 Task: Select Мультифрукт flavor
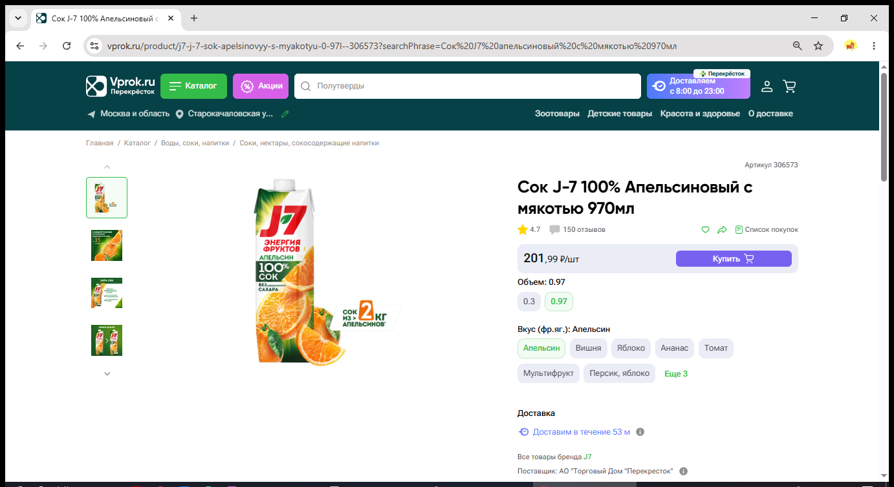click(549, 373)
